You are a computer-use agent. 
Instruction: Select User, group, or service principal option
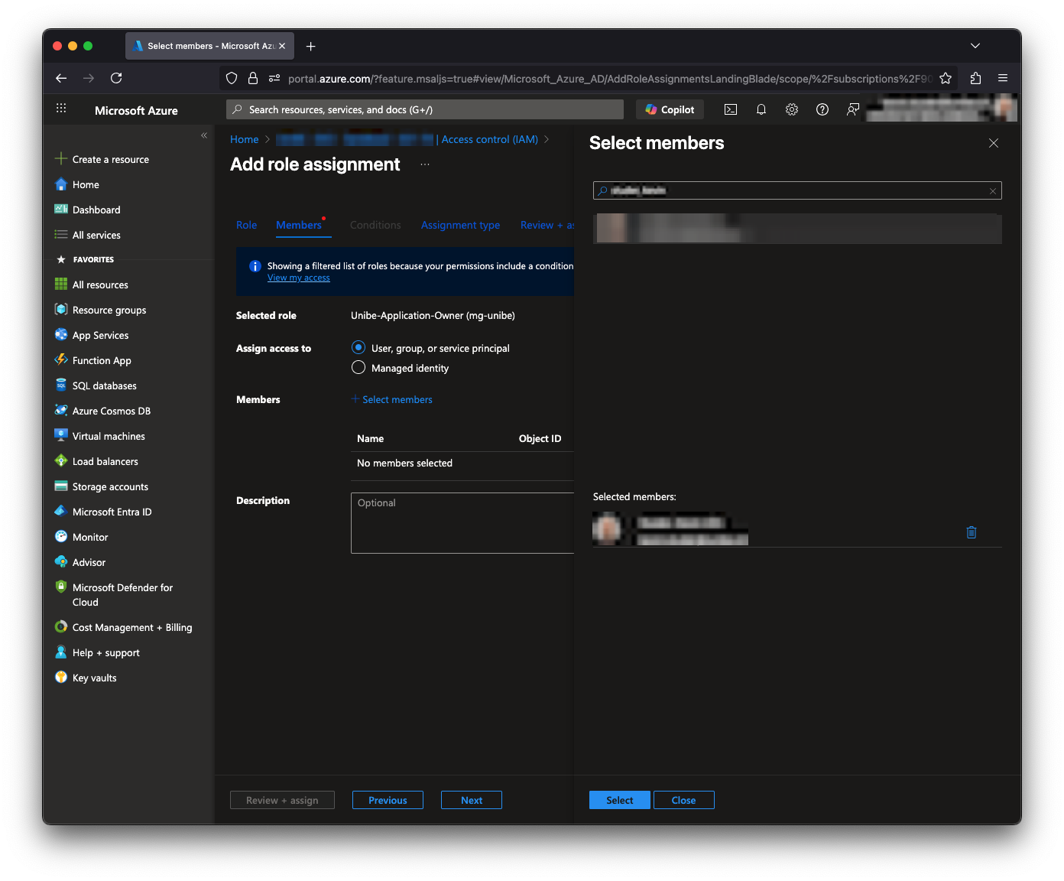coord(358,348)
